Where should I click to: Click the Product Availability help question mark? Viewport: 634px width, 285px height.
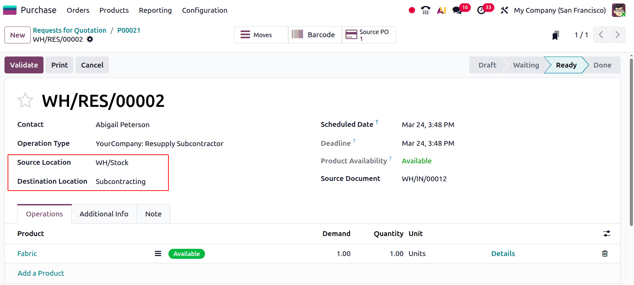(390, 159)
